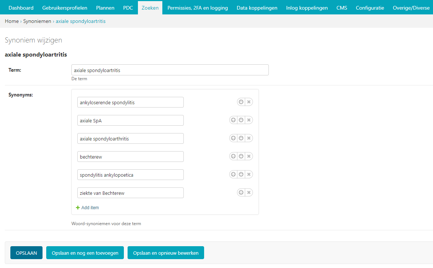This screenshot has height=268, width=433.
Task: Open the Configuratie menu
Action: tap(370, 8)
